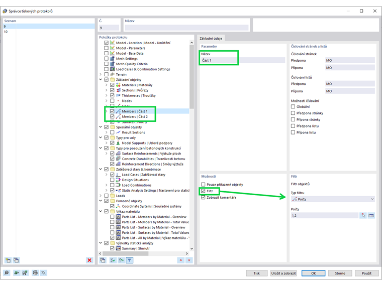Click the Nodal Supports icon
This screenshot has height=286, width=382.
(x=118, y=143)
